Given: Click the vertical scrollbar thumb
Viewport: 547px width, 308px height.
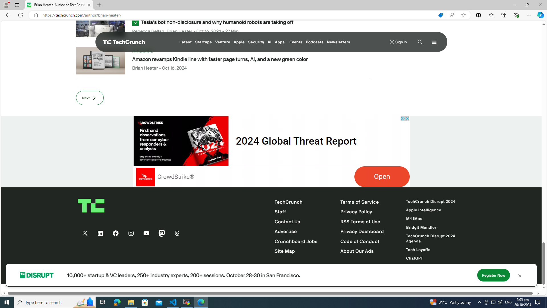Looking at the screenshot, I should coord(544,264).
